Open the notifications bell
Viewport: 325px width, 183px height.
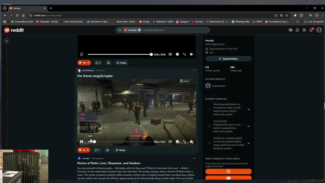[x=311, y=30]
